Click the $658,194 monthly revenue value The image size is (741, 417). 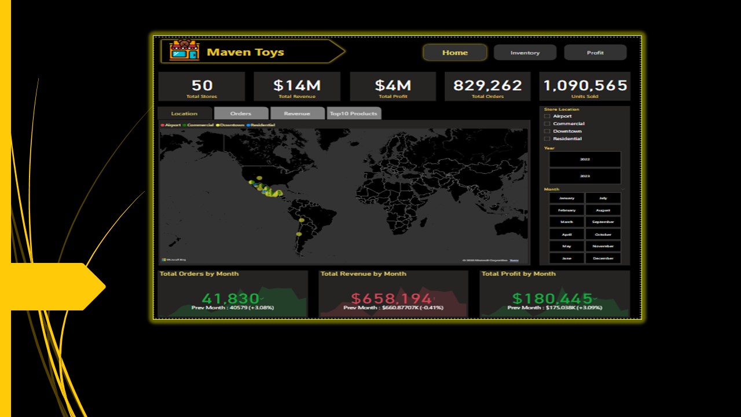[391, 298]
